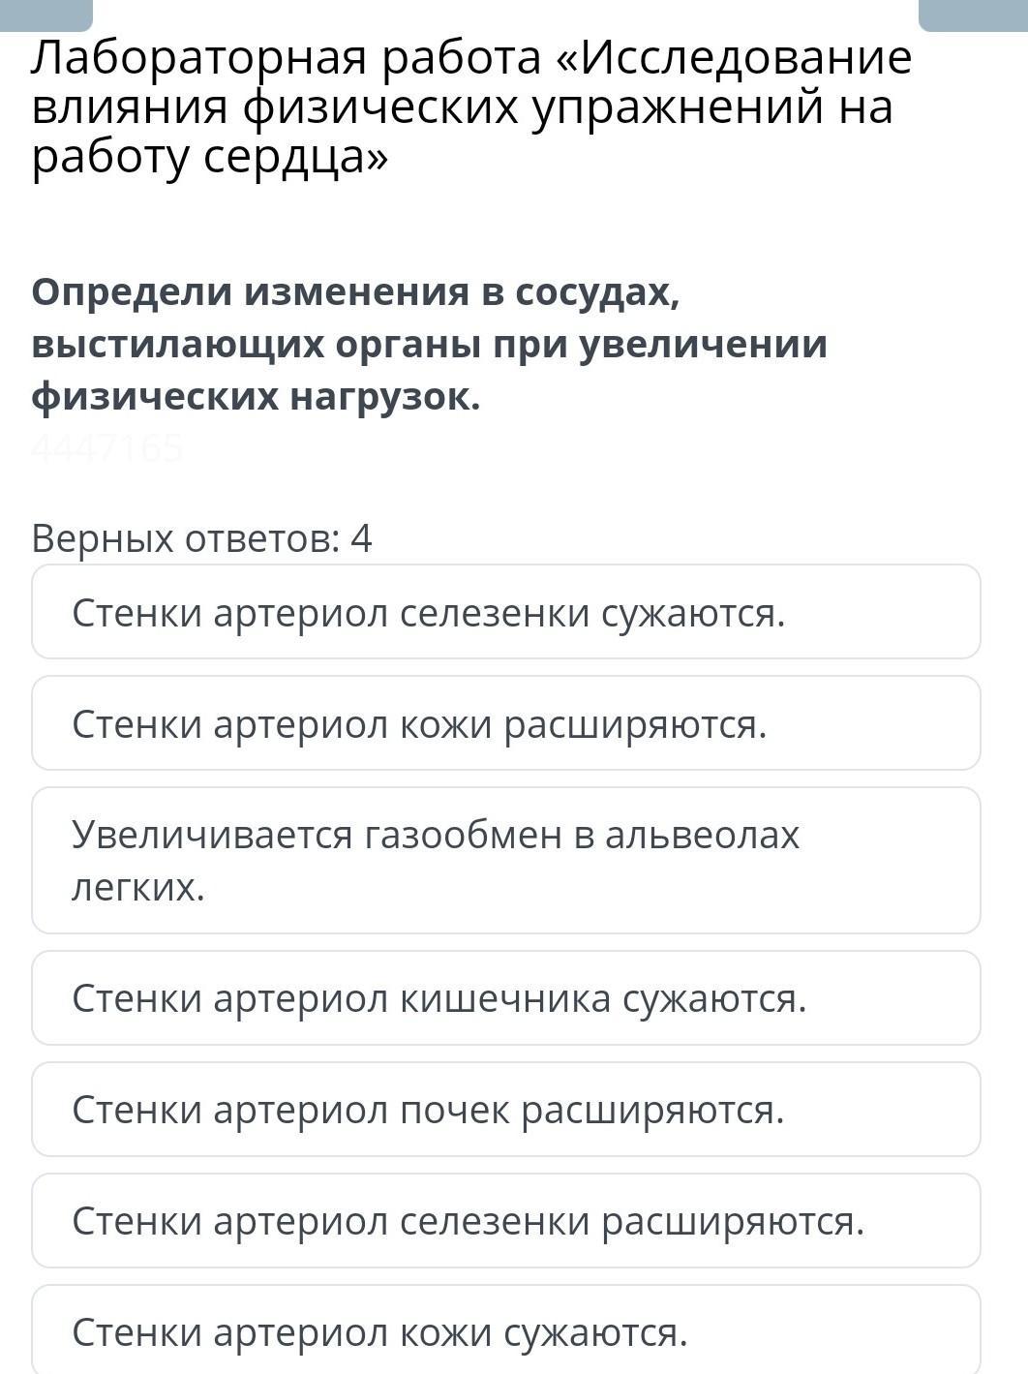Click "работу сердца»" in the title
The width and height of the screenshot is (1028, 1374).
coord(209,157)
